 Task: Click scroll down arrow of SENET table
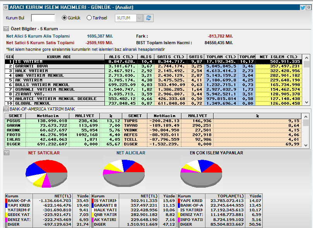tap(306, 145)
